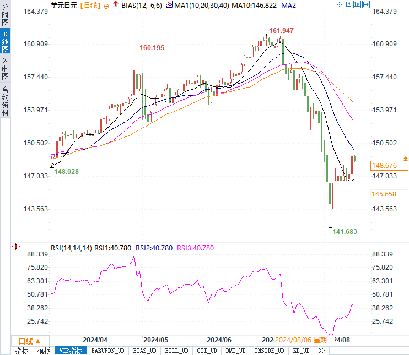Viewport: 409px width, 355px height.
Task: Click the red sun icon beside RSI
Action: click(16, 247)
